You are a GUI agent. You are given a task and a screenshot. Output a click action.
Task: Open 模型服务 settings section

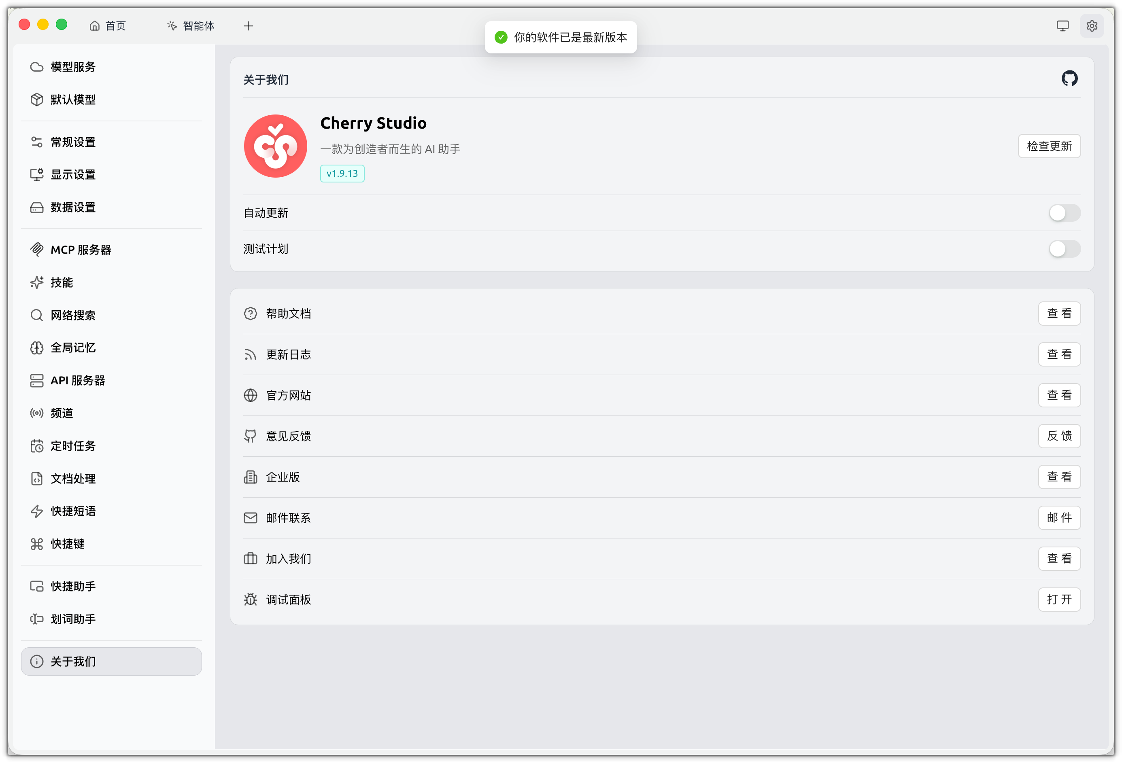[x=112, y=67]
